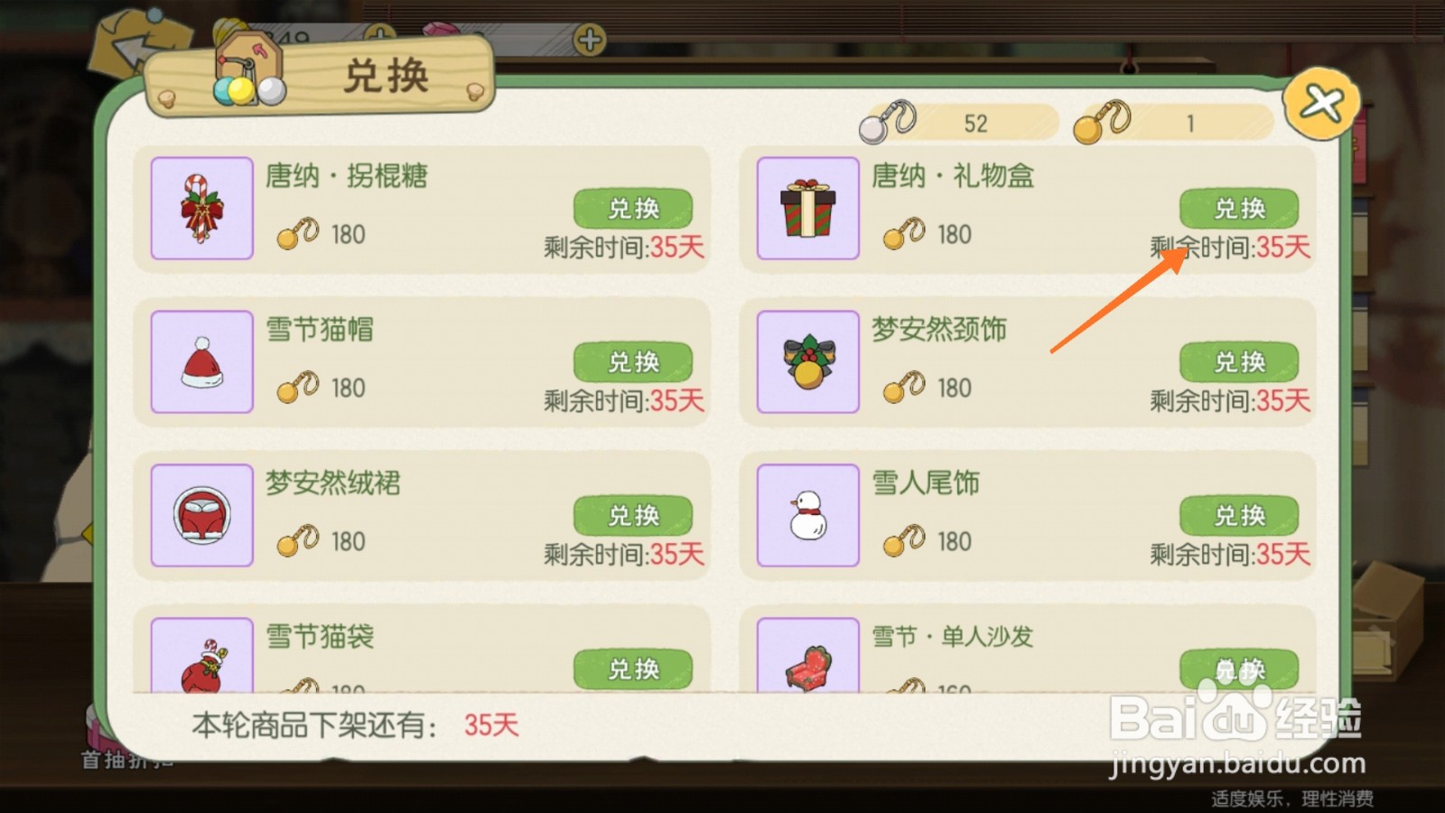Viewport: 1445px width, 813px height.
Task: Exchange for the 梦安然颈饰
Action: coord(1239,362)
